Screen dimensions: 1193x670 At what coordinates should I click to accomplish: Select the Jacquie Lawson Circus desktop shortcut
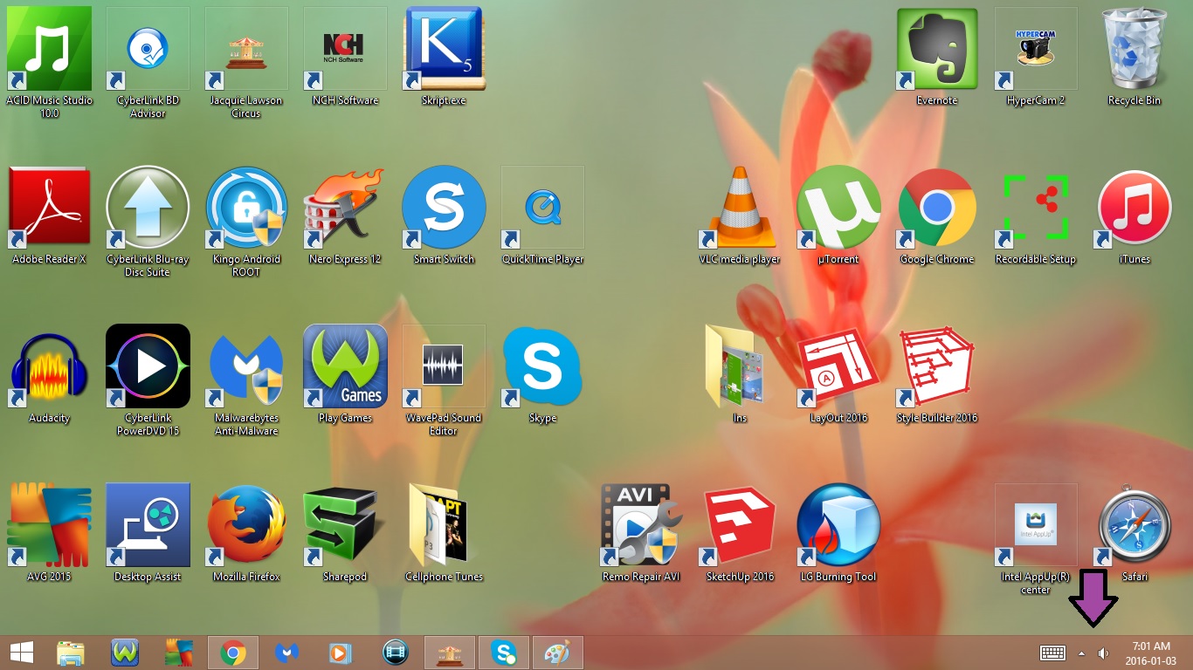coord(246,49)
